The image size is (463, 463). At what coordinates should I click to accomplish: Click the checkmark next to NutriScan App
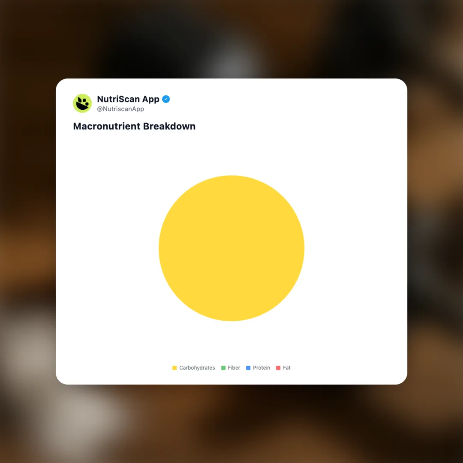[166, 99]
